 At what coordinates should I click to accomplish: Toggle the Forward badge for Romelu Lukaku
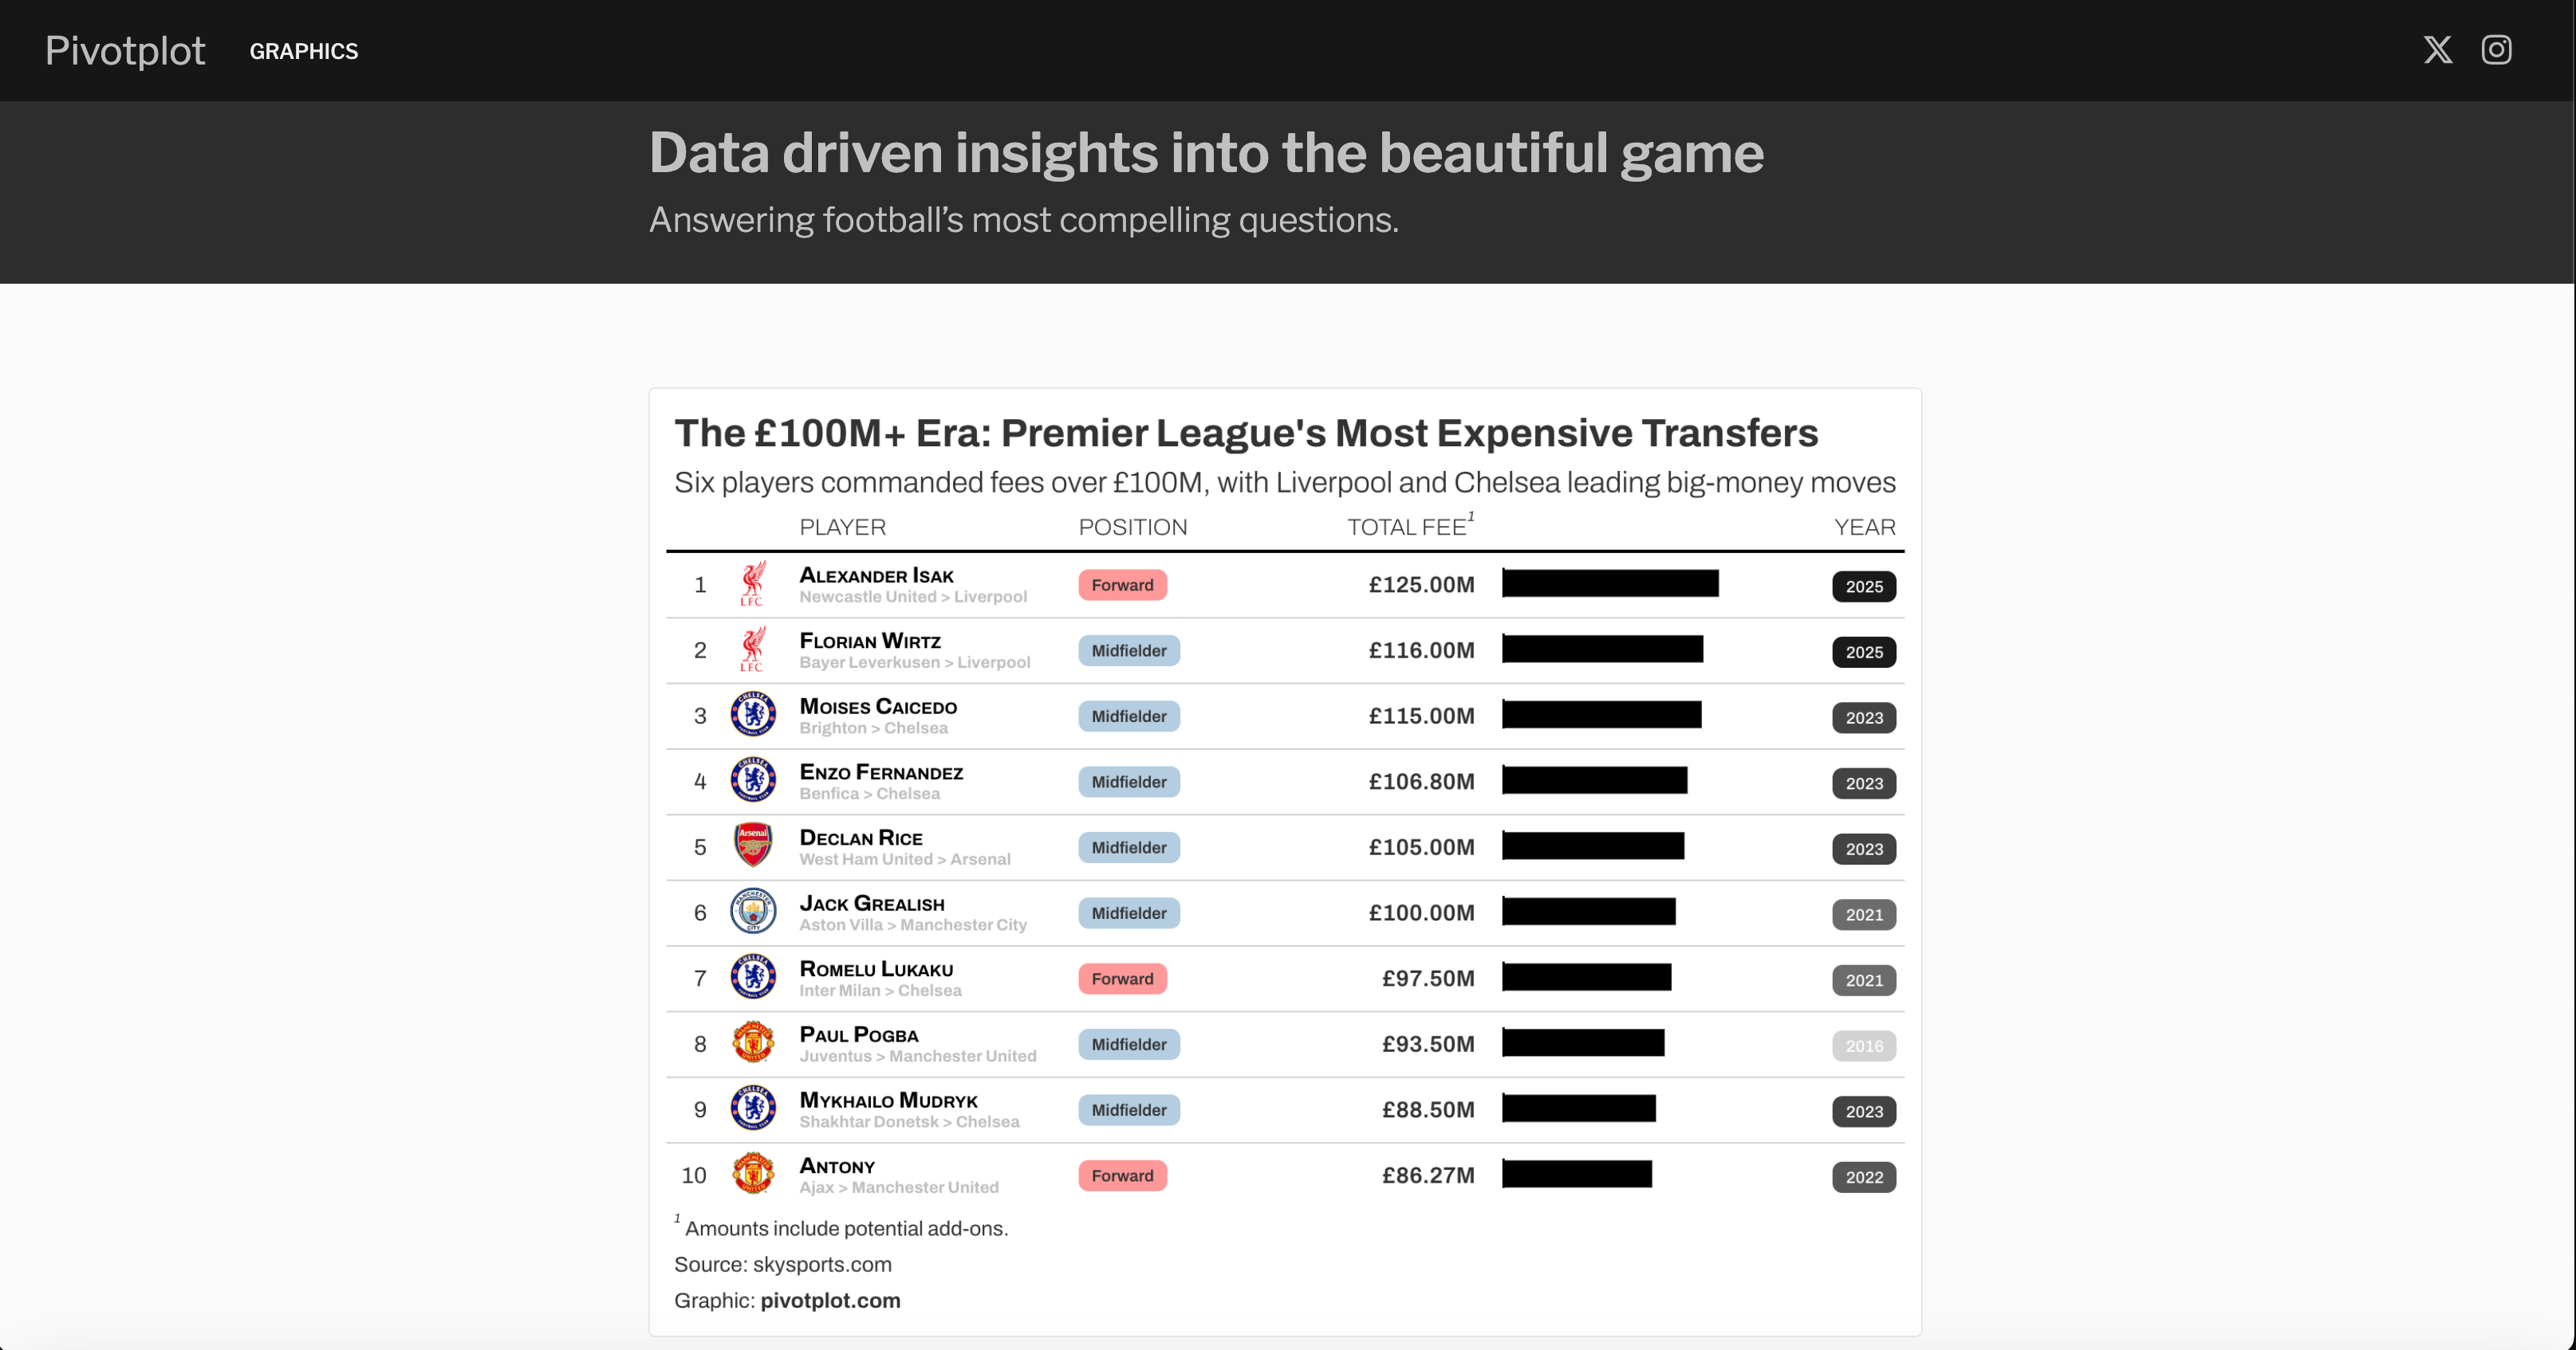pyautogui.click(x=1122, y=979)
